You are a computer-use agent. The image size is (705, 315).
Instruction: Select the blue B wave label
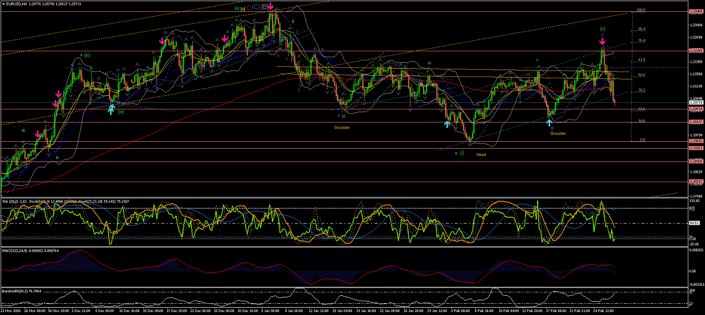pos(552,128)
